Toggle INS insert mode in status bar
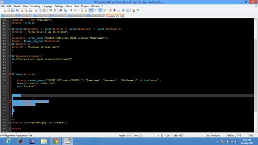Screen dimensions: 258x145 click(x=251, y=136)
